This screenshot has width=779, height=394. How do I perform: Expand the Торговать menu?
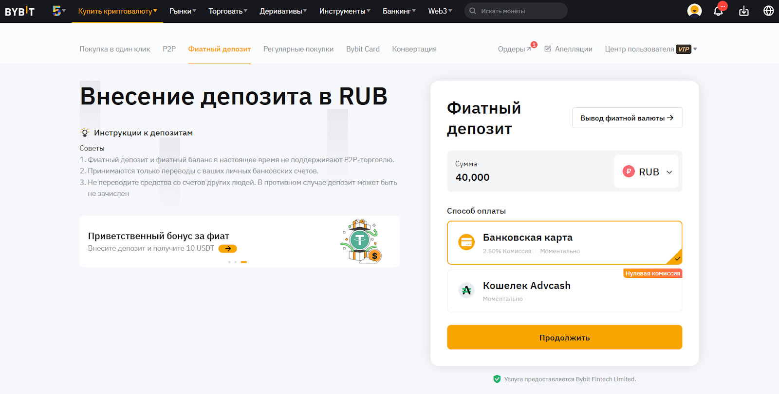tap(228, 11)
